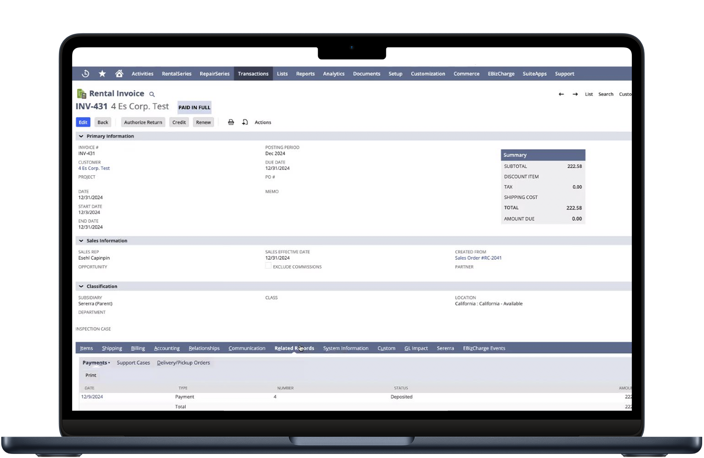Image resolution: width=704 pixels, height=458 pixels.
Task: Click the magnifier icon beside Rental Invoice
Action: [152, 94]
